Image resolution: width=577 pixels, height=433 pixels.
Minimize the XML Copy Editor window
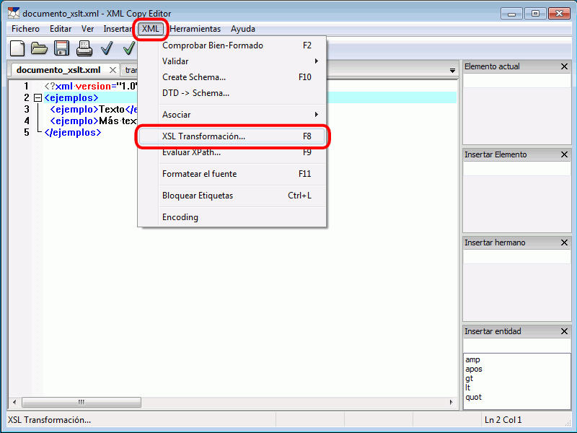coord(511,14)
